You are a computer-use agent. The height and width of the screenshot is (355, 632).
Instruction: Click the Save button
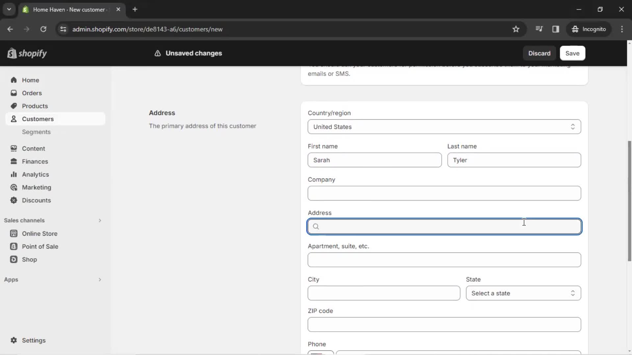572,53
